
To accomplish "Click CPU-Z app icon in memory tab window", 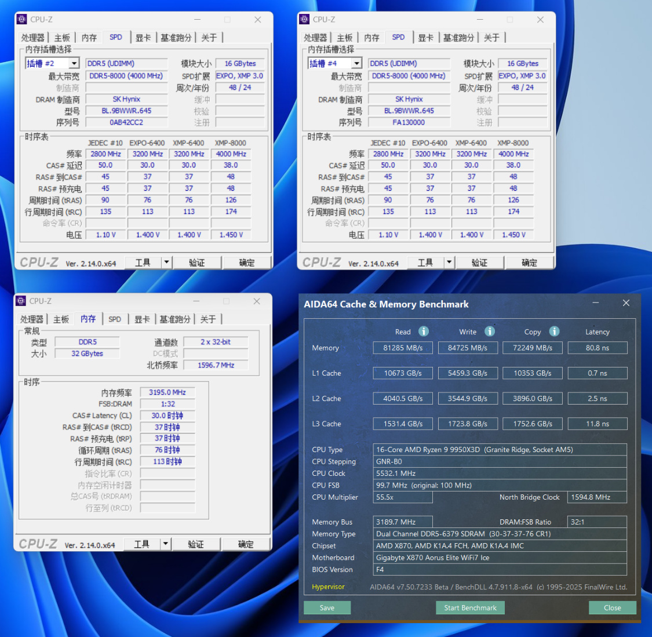I will pos(21,301).
